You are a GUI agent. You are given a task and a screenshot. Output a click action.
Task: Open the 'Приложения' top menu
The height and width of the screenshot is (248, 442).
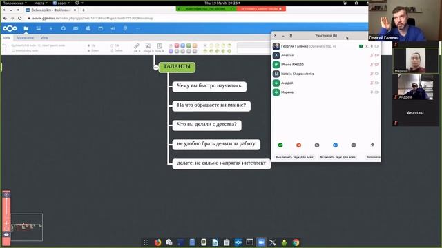point(15,3)
